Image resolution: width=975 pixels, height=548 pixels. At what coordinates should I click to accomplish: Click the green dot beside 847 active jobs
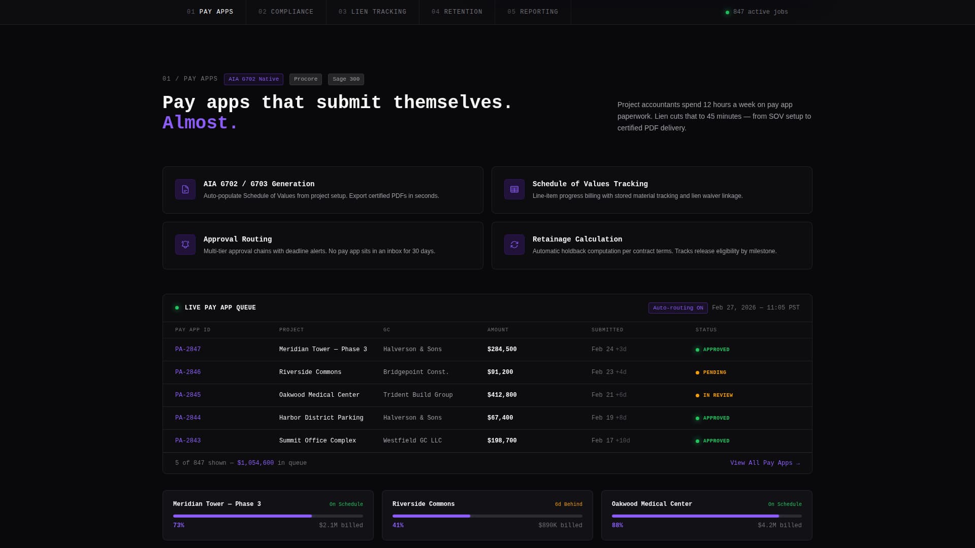727,12
